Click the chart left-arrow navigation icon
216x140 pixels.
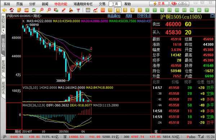pos(140,16)
